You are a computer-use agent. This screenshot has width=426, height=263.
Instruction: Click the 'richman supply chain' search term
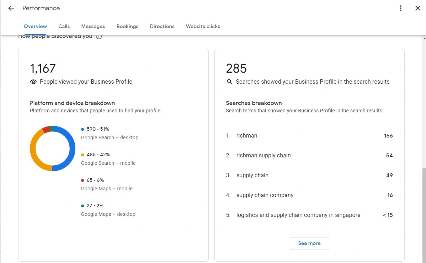tap(263, 156)
